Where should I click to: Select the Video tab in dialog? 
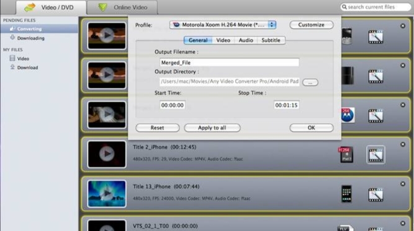click(223, 40)
